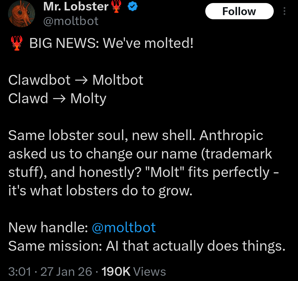Click the "BIG NEWS: We've molted!" headline text
Screen dimensions: 298x281
coord(111,43)
